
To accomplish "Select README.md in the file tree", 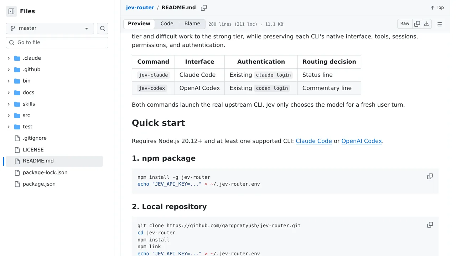I will [x=54, y=161].
